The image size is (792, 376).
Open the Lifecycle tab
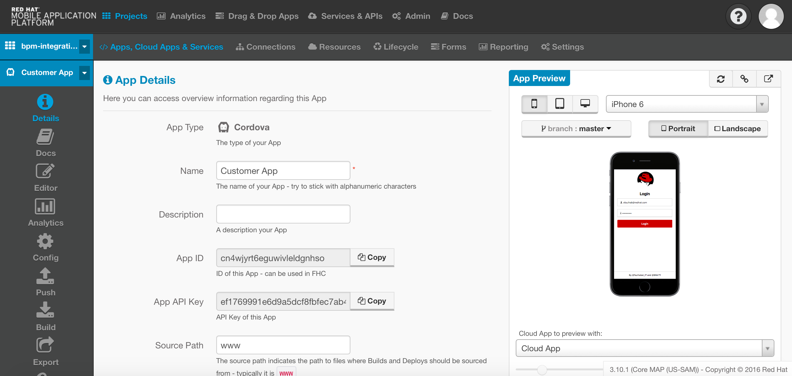tap(396, 47)
